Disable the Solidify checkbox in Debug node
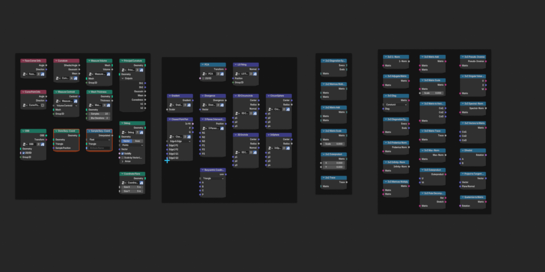 [x=123, y=153]
